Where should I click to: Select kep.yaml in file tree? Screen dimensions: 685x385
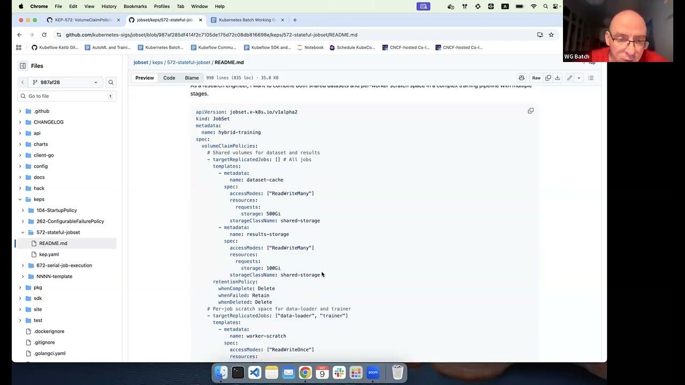pyautogui.click(x=49, y=255)
